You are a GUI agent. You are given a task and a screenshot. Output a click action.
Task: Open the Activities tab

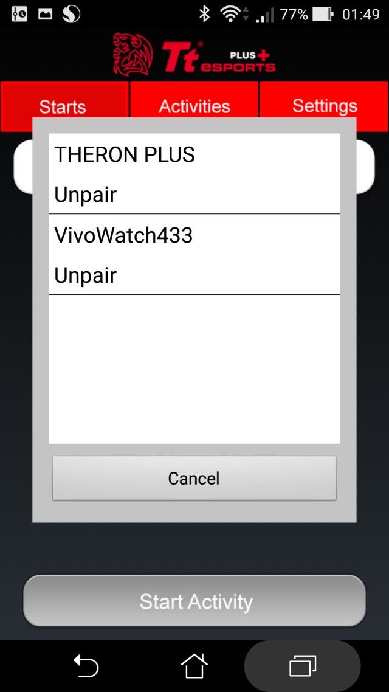(x=194, y=106)
